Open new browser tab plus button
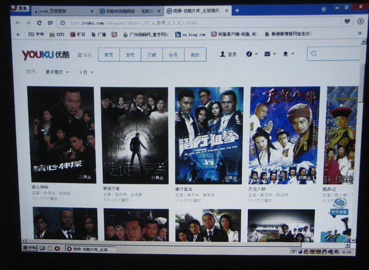 tap(237, 11)
